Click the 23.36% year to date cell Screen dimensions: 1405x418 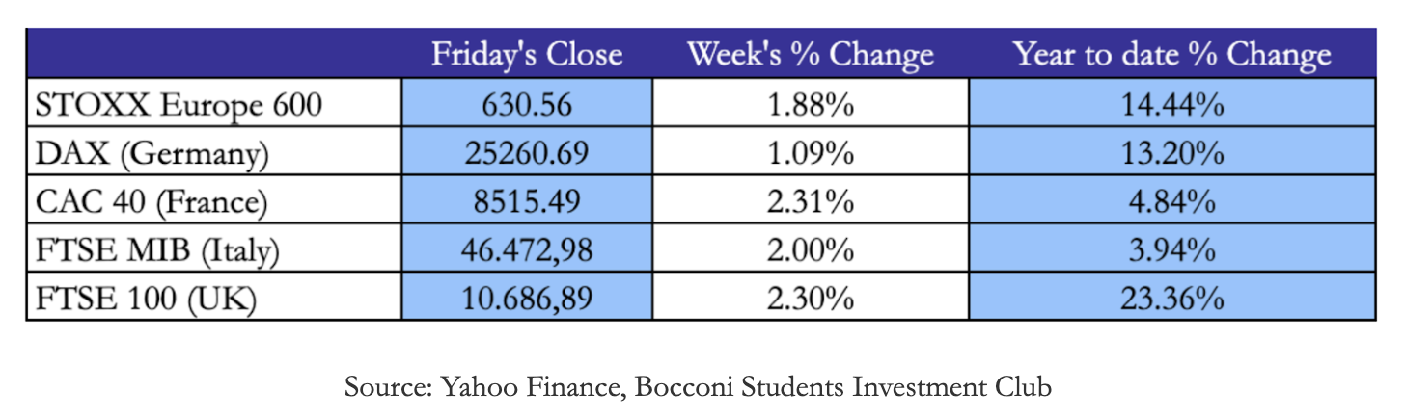[1171, 300]
